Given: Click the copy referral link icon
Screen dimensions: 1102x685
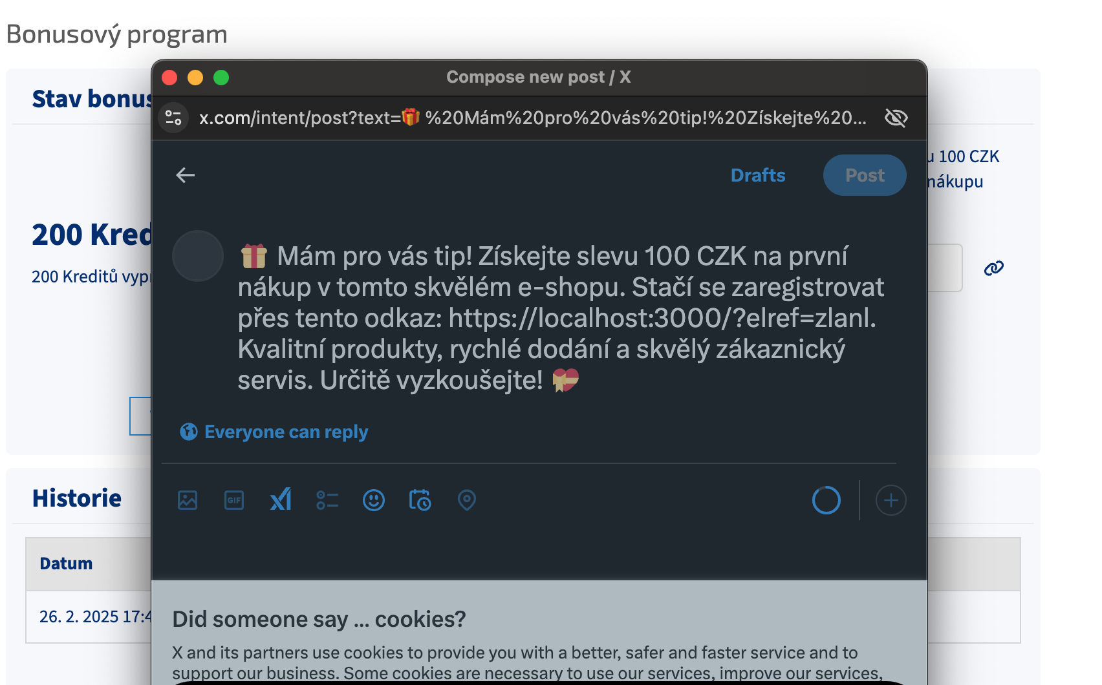Looking at the screenshot, I should pyautogui.click(x=993, y=268).
